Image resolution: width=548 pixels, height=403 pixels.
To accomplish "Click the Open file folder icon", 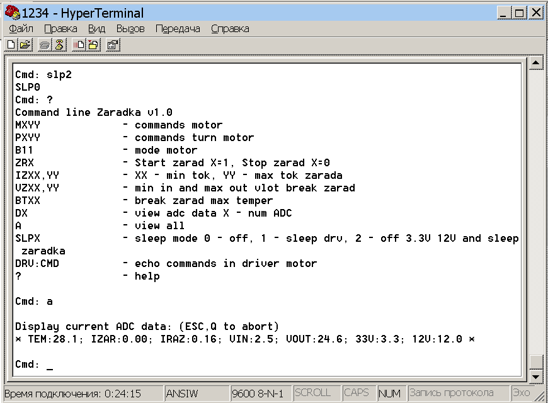I will coord(25,45).
